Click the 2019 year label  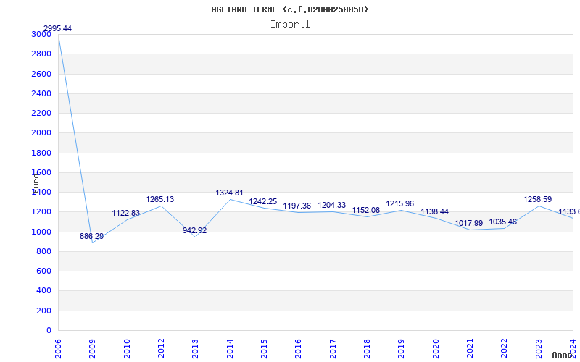point(402,349)
